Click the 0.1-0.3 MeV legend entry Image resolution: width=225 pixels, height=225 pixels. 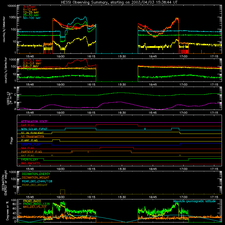(x=32, y=60)
